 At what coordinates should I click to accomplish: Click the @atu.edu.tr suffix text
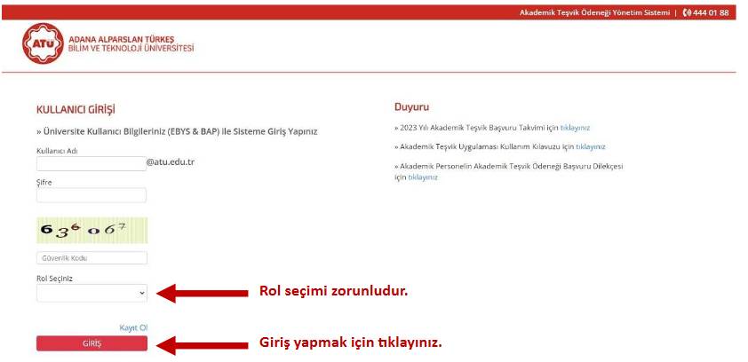[x=171, y=162]
